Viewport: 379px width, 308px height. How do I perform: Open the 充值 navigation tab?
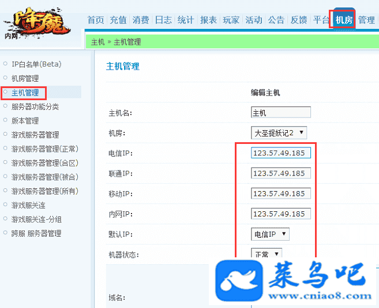[x=118, y=20]
